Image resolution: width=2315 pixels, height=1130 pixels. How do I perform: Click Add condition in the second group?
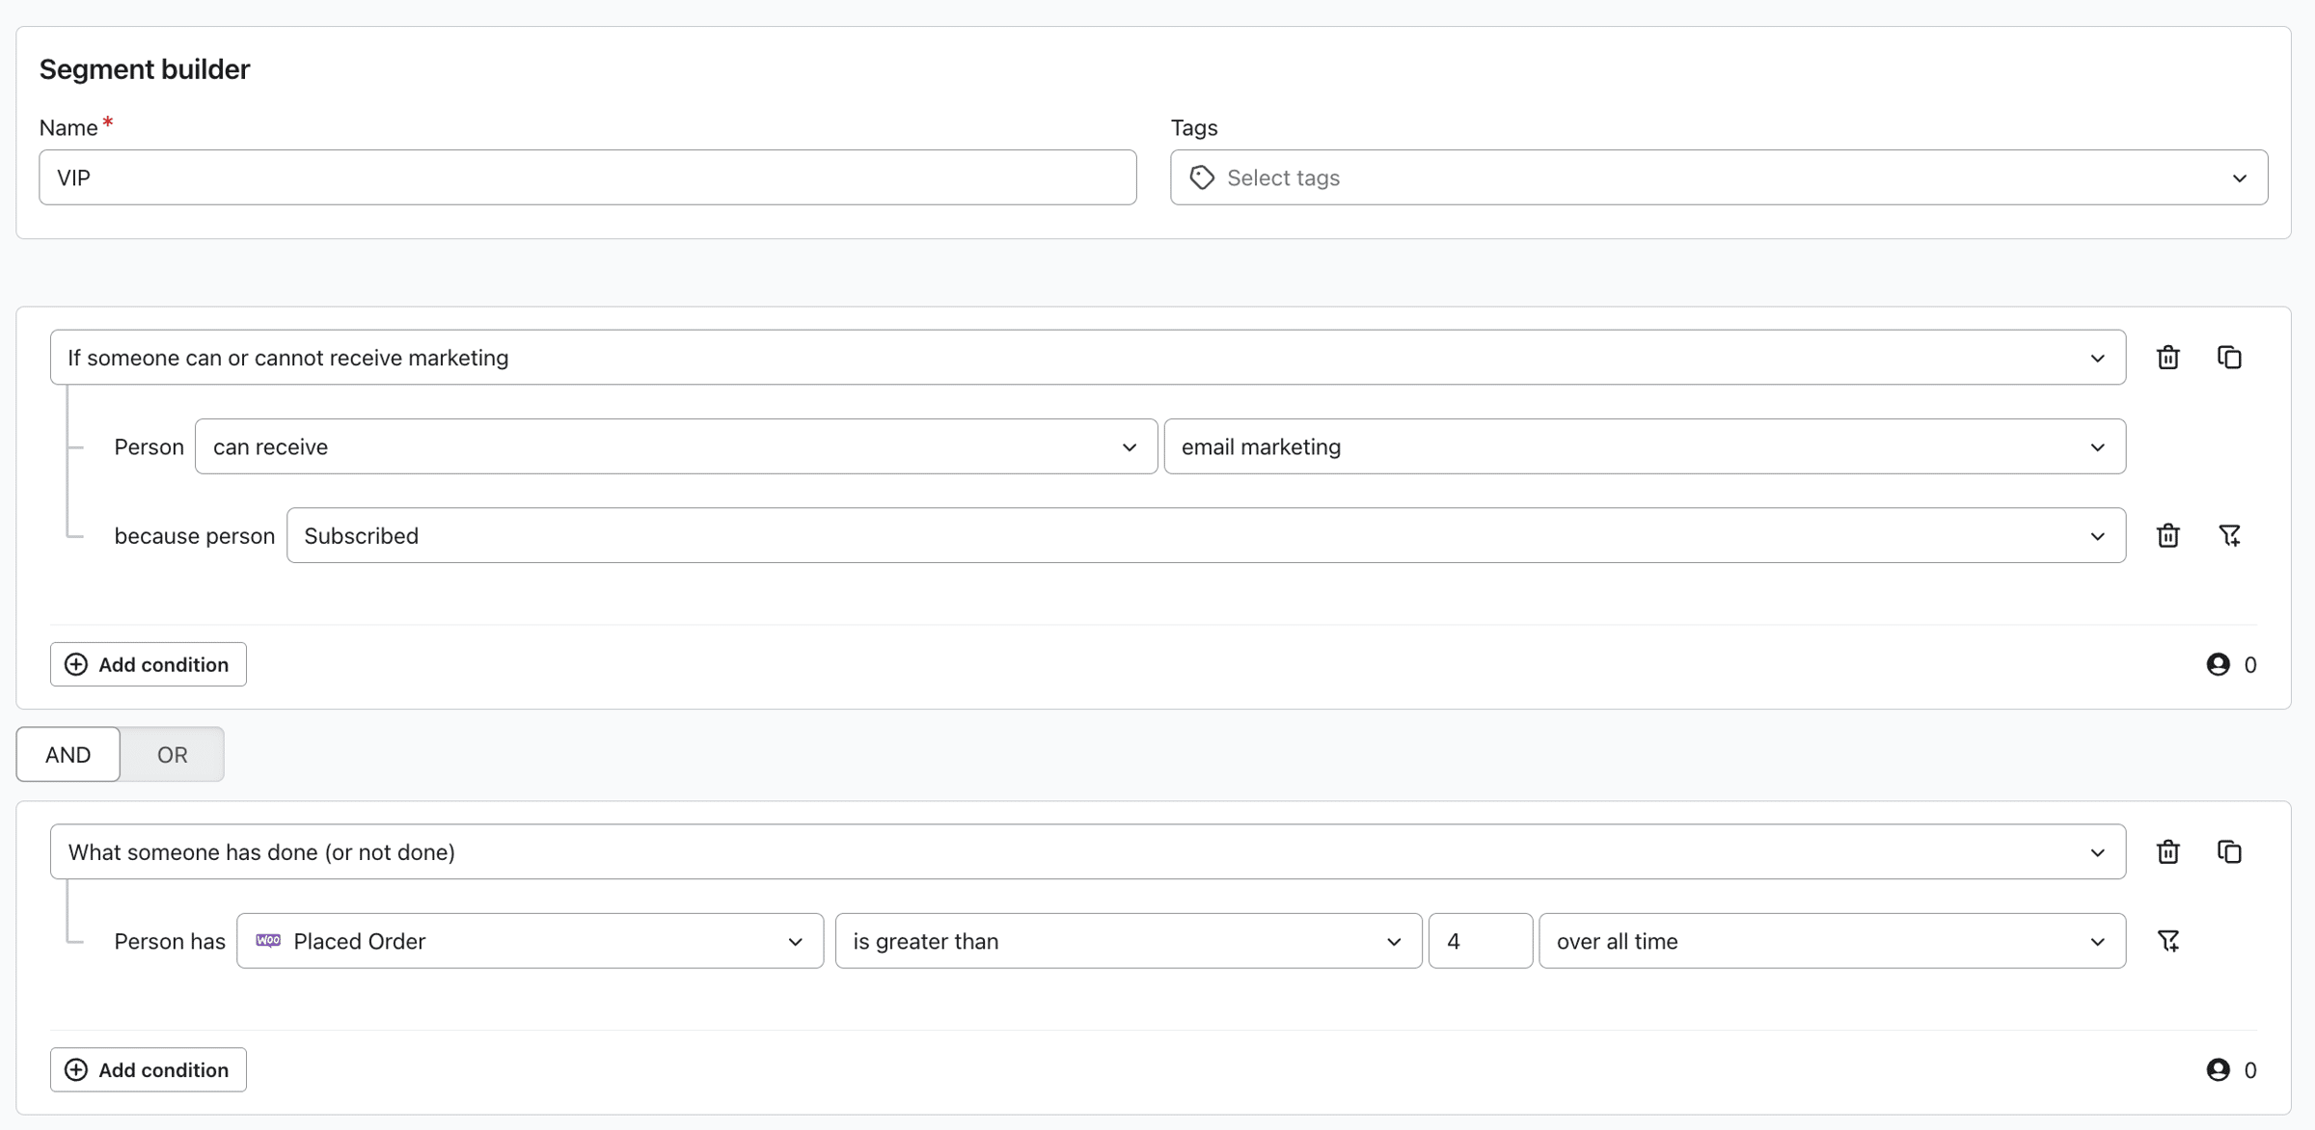(x=149, y=1069)
